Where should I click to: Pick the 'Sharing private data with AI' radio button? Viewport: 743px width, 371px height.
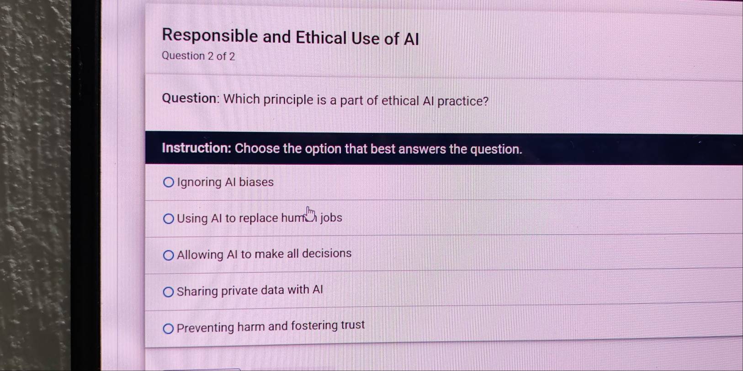[169, 292]
